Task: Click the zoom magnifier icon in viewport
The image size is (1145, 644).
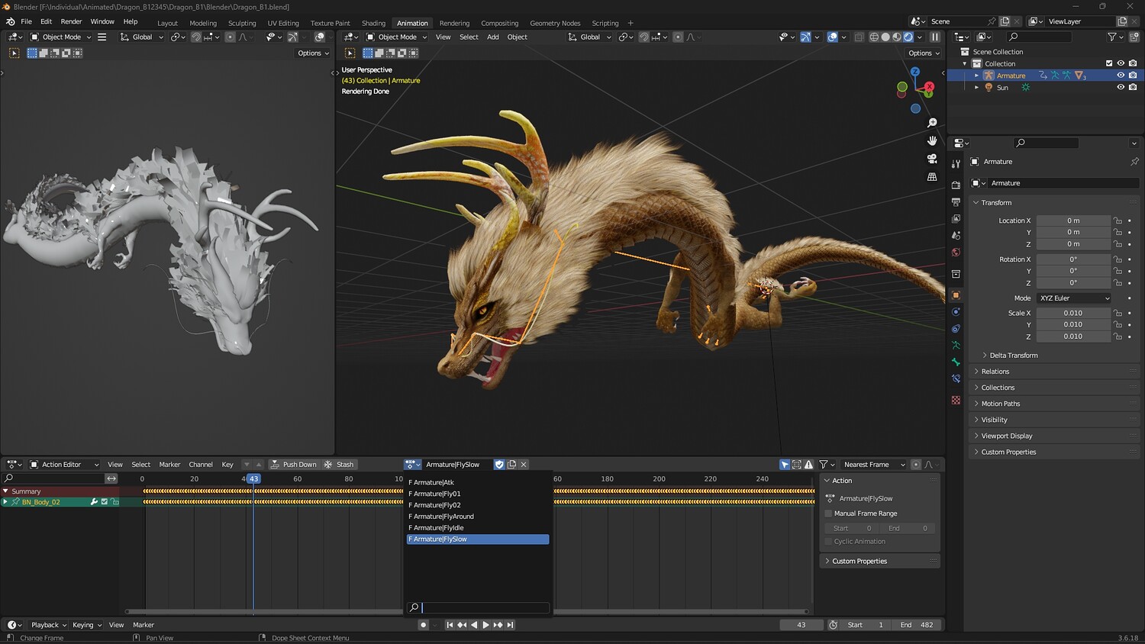Action: tap(932, 123)
